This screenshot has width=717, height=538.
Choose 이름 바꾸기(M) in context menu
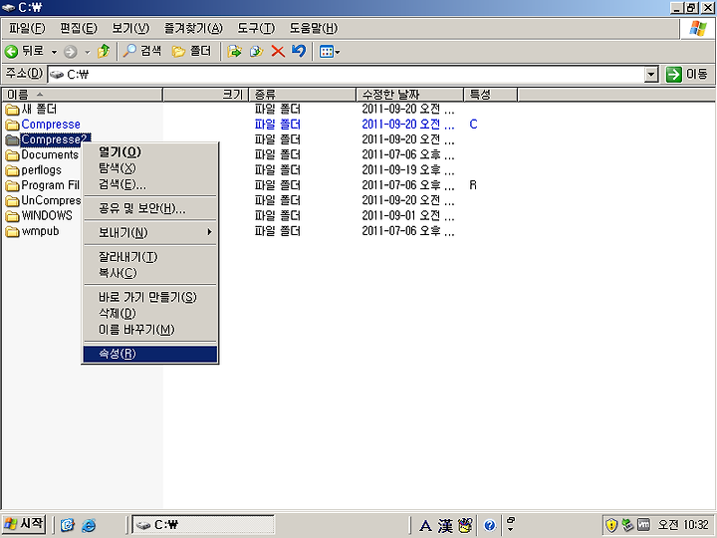(150, 330)
